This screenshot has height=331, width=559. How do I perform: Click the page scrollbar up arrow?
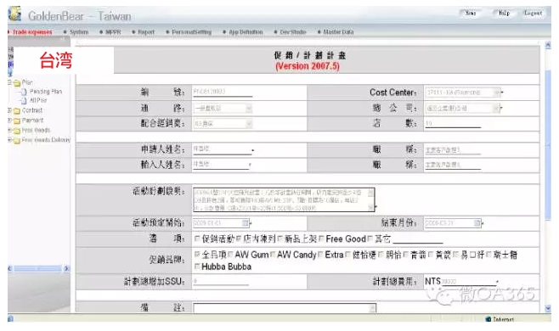click(548, 44)
